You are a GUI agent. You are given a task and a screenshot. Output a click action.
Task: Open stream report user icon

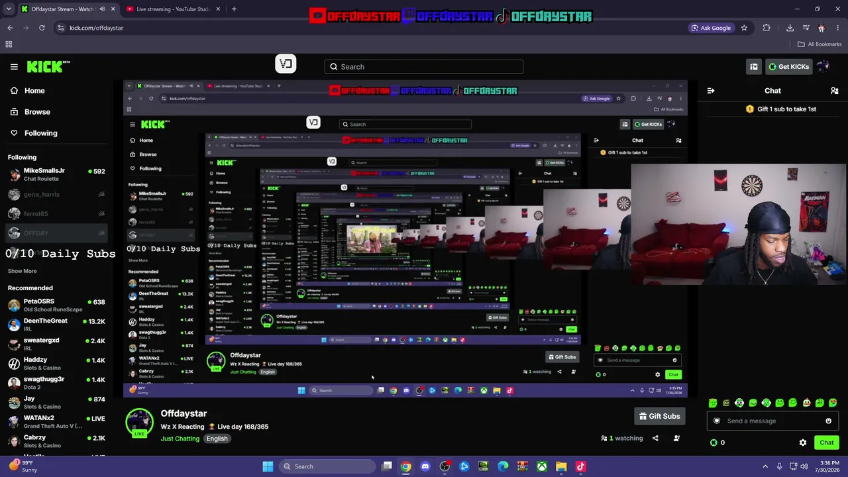676,438
